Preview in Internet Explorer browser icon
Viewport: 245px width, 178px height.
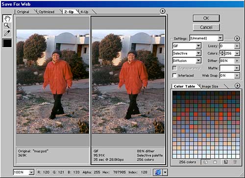pos(158,172)
